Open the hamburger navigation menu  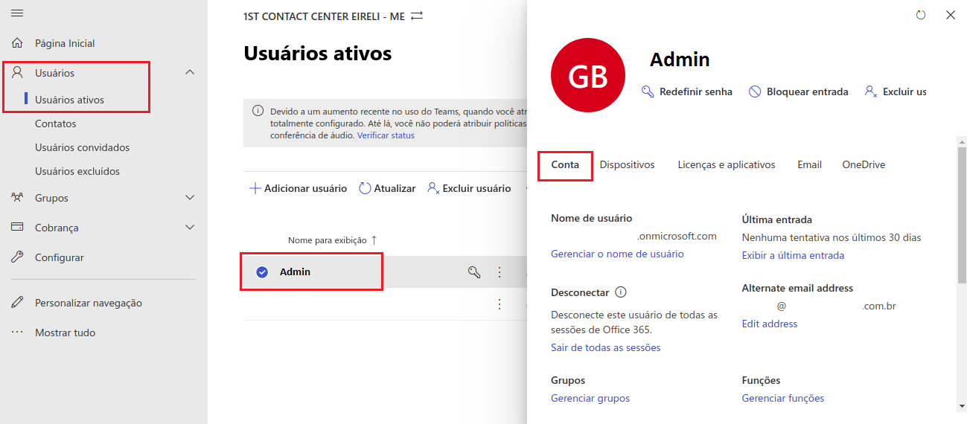pyautogui.click(x=17, y=13)
